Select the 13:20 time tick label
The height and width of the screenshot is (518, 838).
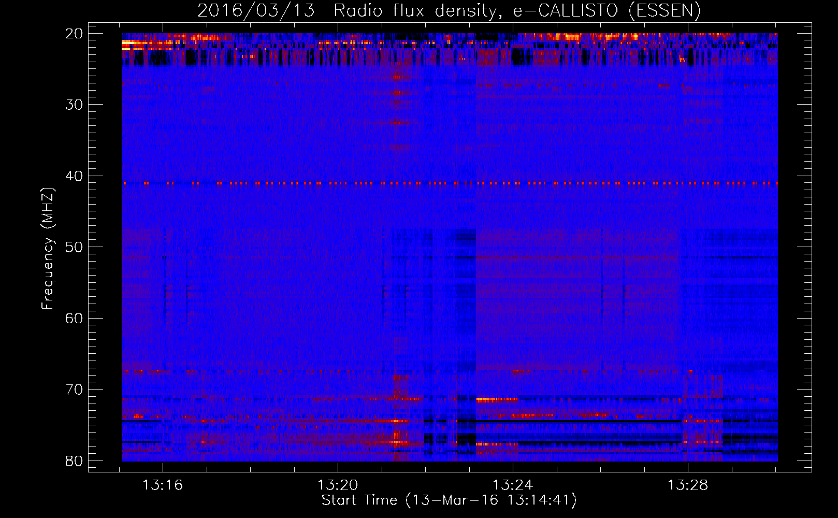click(338, 485)
